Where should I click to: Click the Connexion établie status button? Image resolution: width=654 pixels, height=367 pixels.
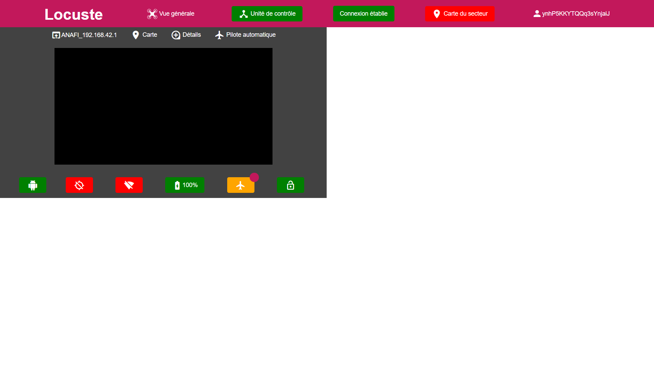coord(363,14)
